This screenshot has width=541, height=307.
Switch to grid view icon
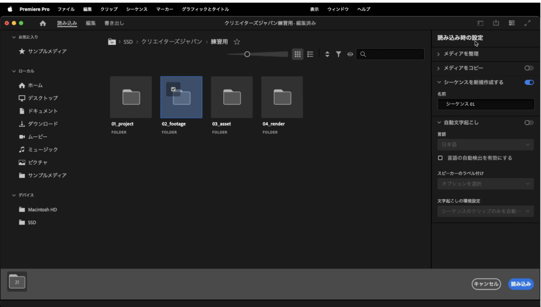[298, 54]
